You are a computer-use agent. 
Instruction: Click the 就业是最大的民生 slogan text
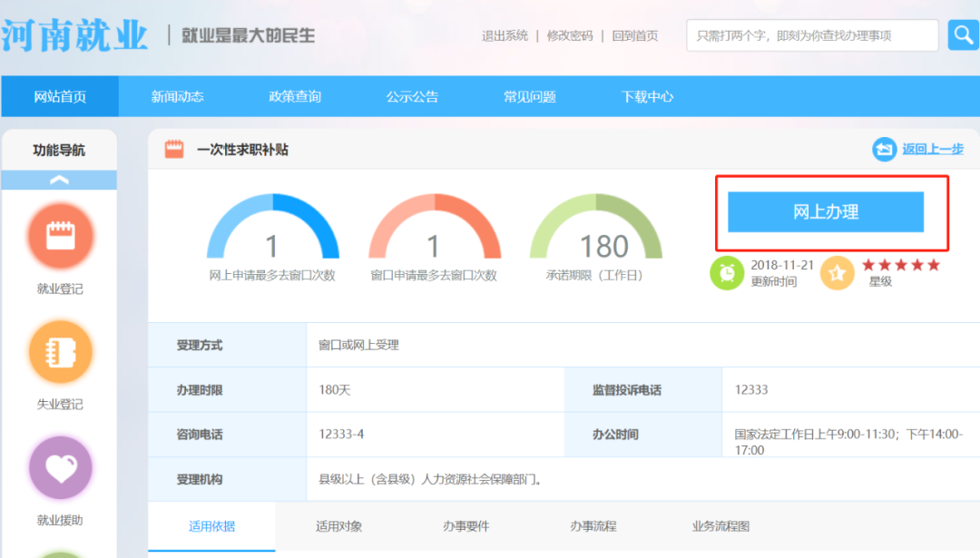coord(248,35)
